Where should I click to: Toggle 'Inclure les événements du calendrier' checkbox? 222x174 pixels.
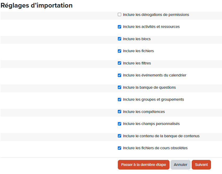click(x=120, y=75)
